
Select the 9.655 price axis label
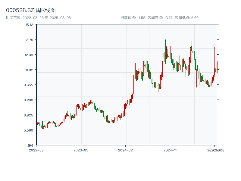[x=29, y=85]
